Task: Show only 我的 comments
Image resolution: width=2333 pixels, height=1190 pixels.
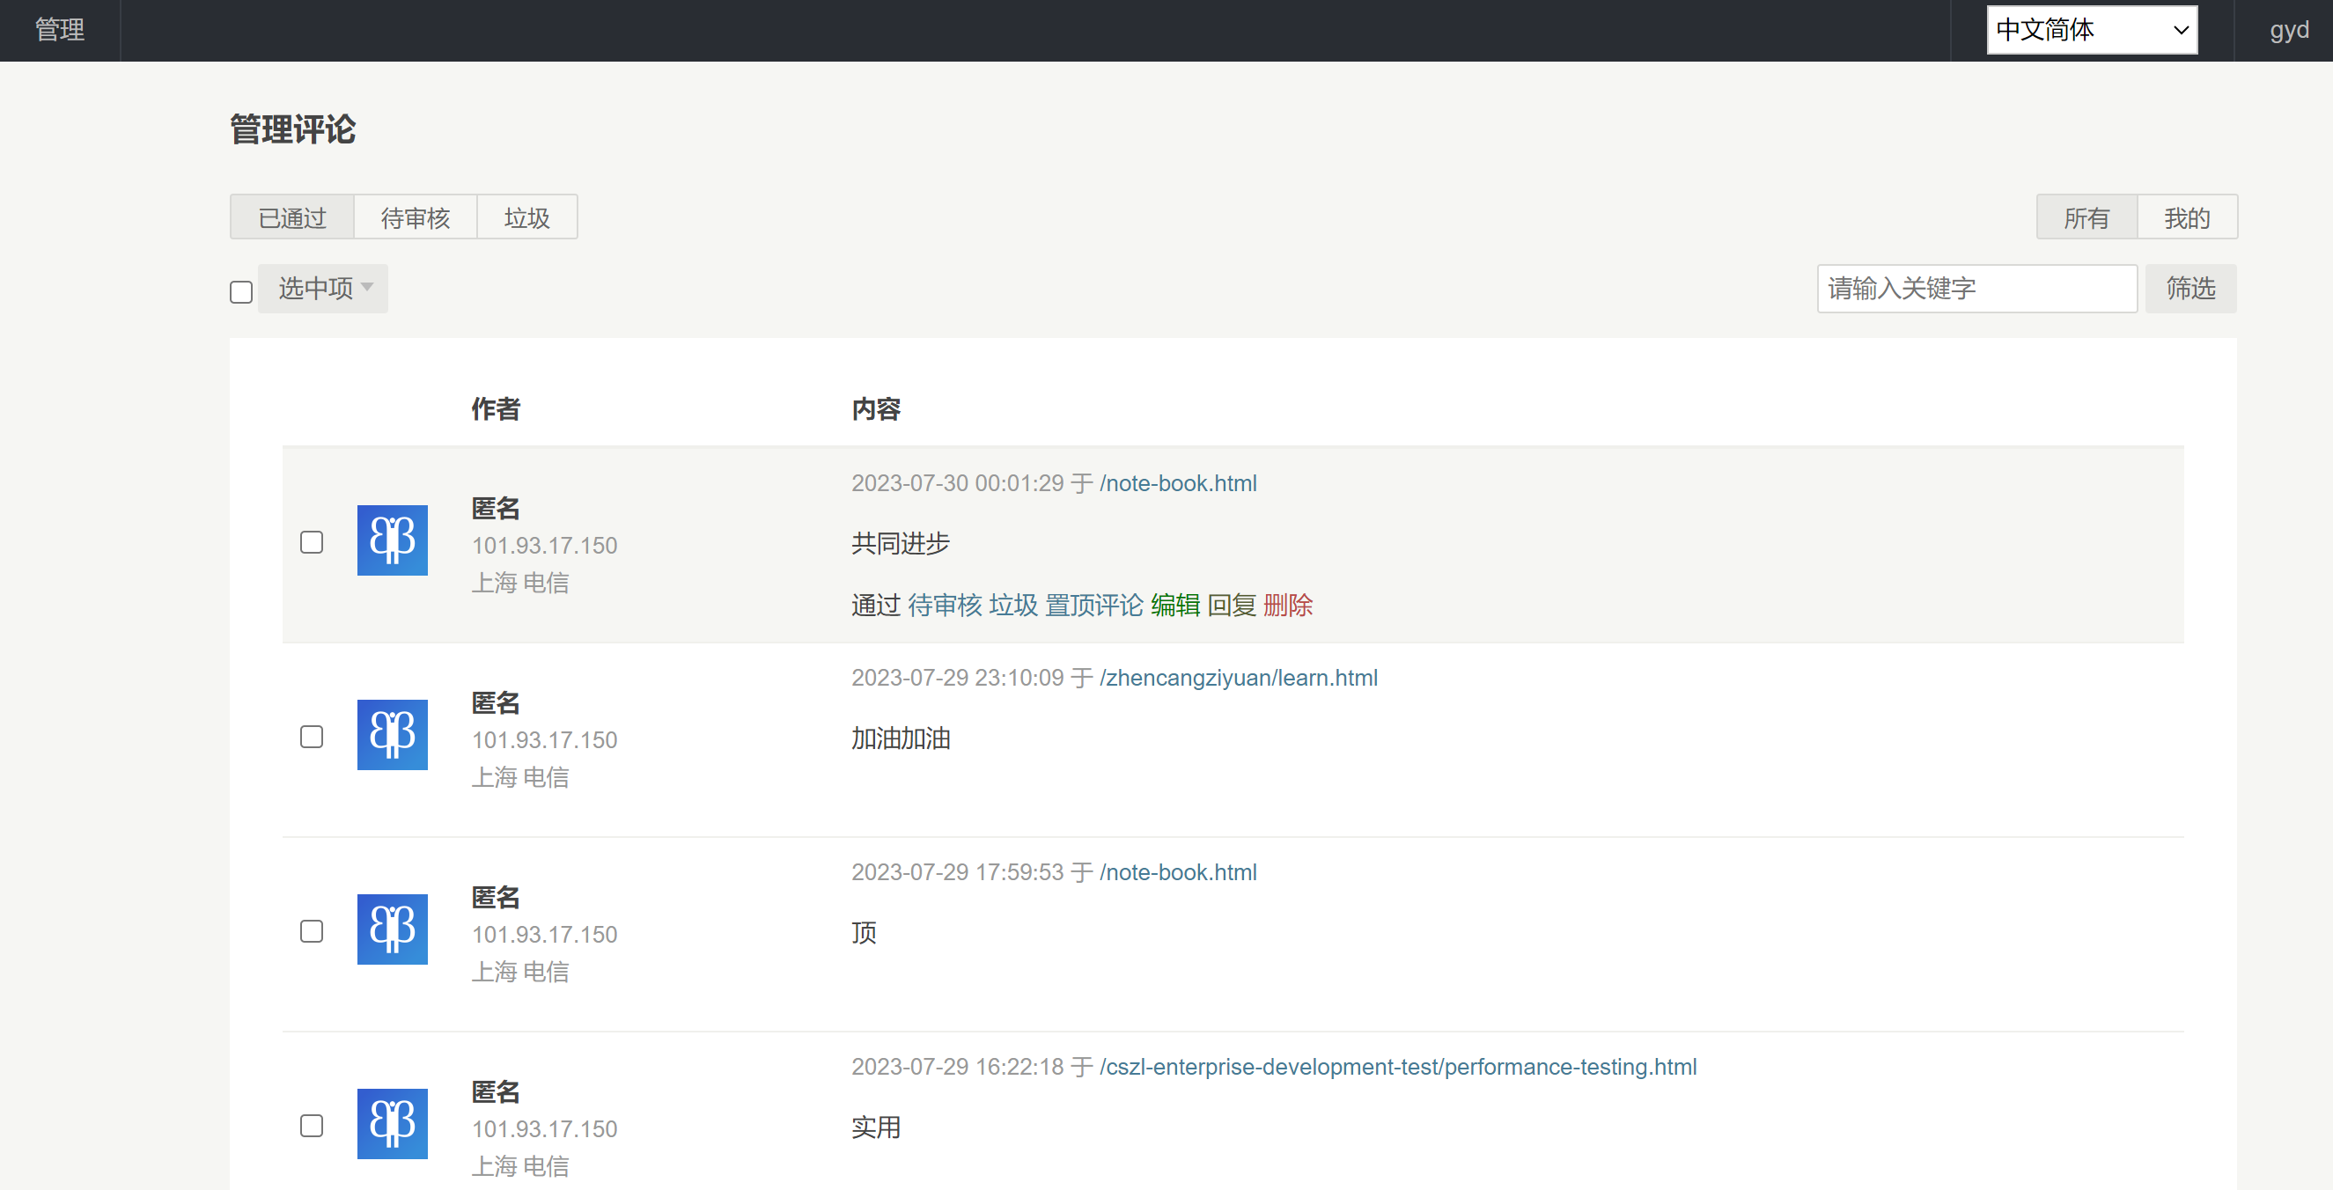Action: (2186, 217)
